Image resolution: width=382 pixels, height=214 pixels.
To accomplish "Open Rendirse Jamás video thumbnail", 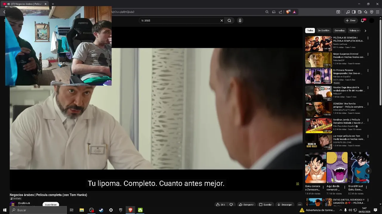I will [x=318, y=125].
